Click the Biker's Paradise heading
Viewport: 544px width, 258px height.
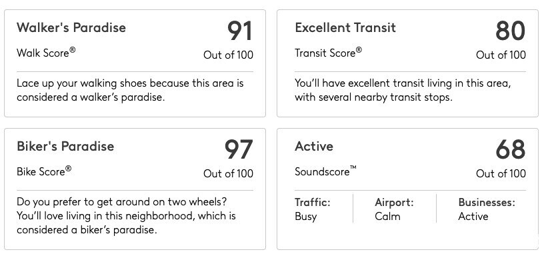click(65, 146)
